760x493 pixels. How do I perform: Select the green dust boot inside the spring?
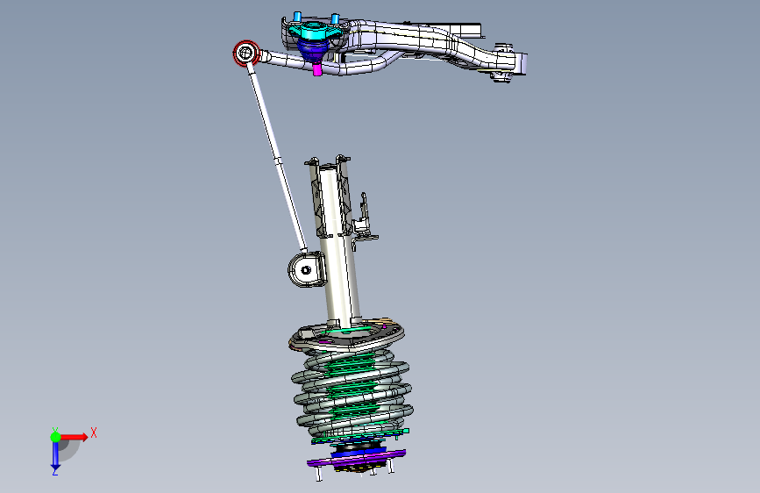click(354, 389)
